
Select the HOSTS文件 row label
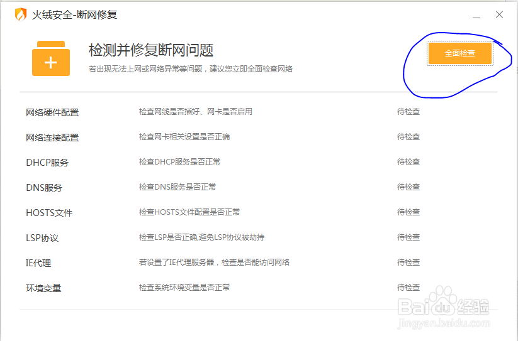[49, 213]
